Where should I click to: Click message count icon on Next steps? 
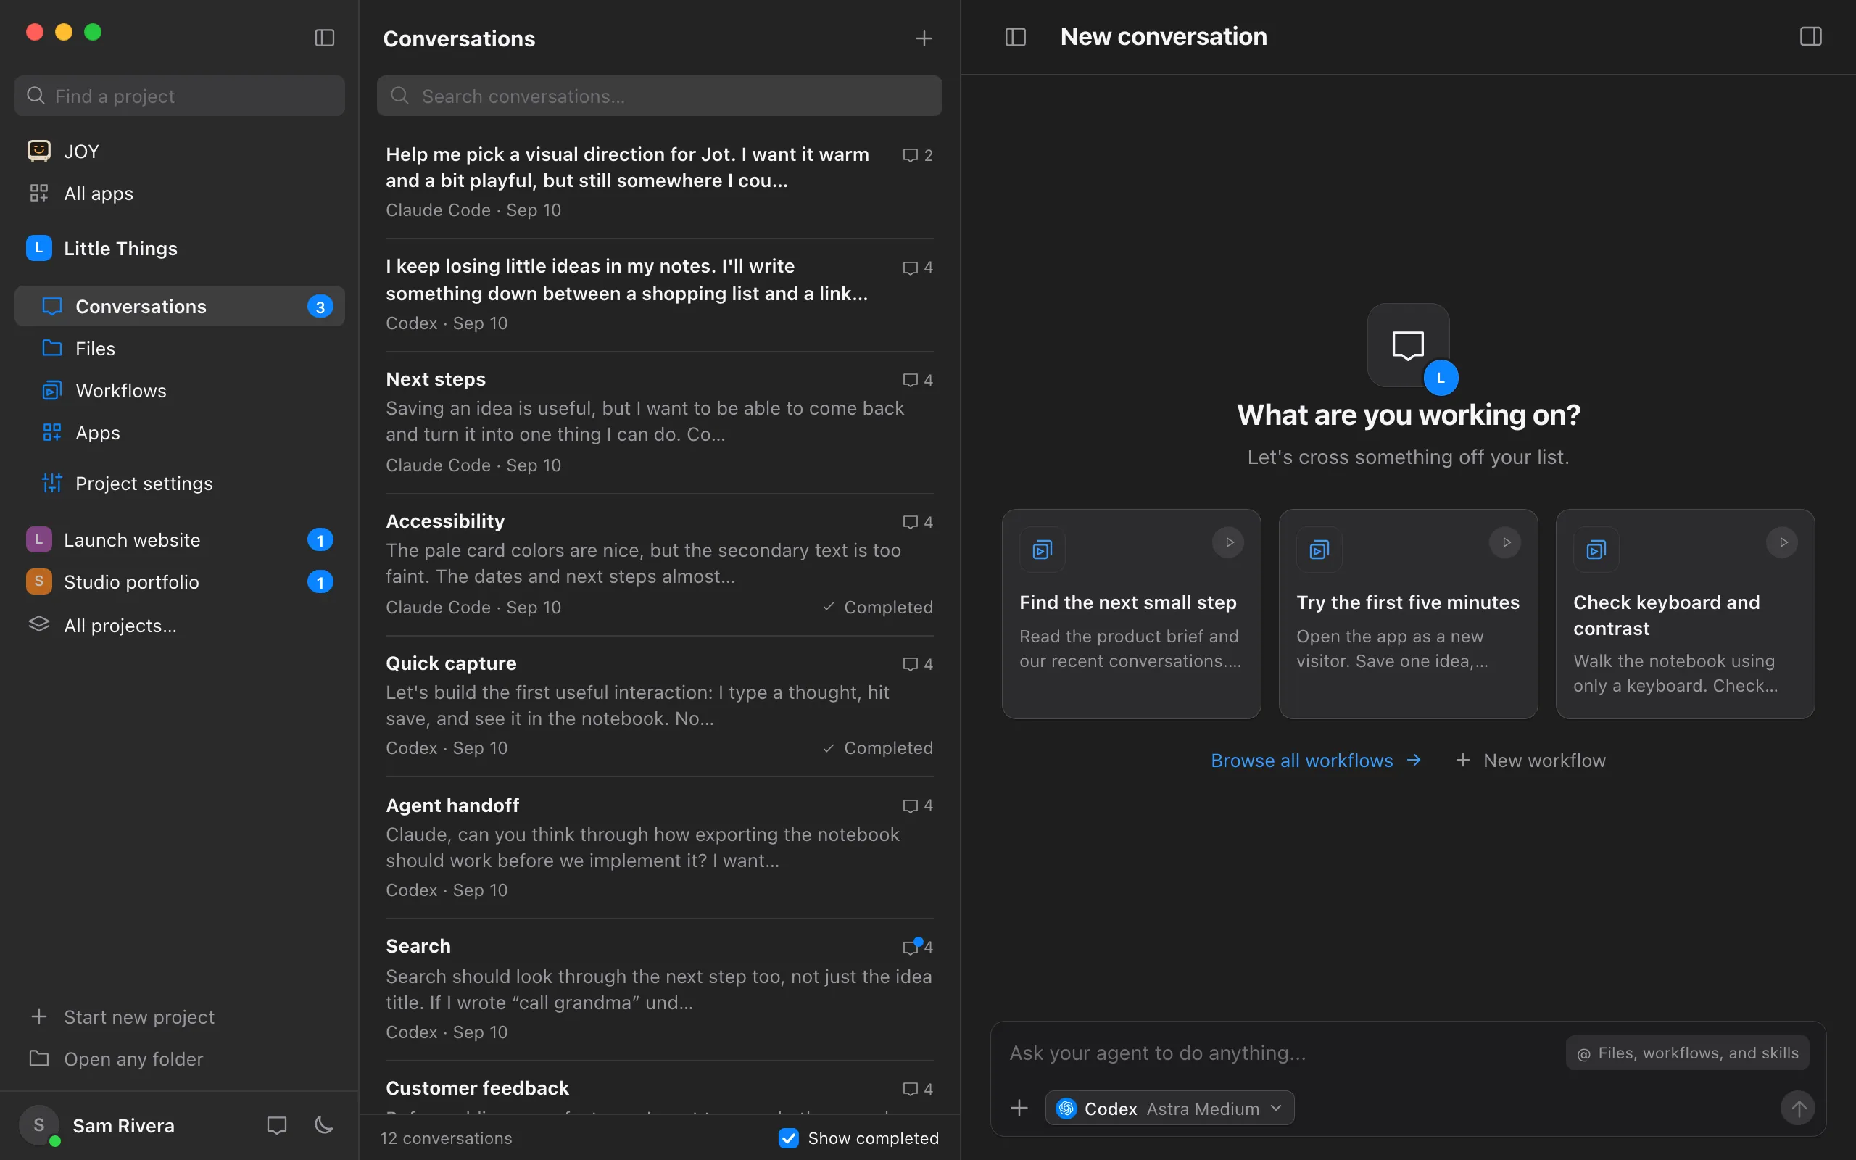(x=917, y=380)
